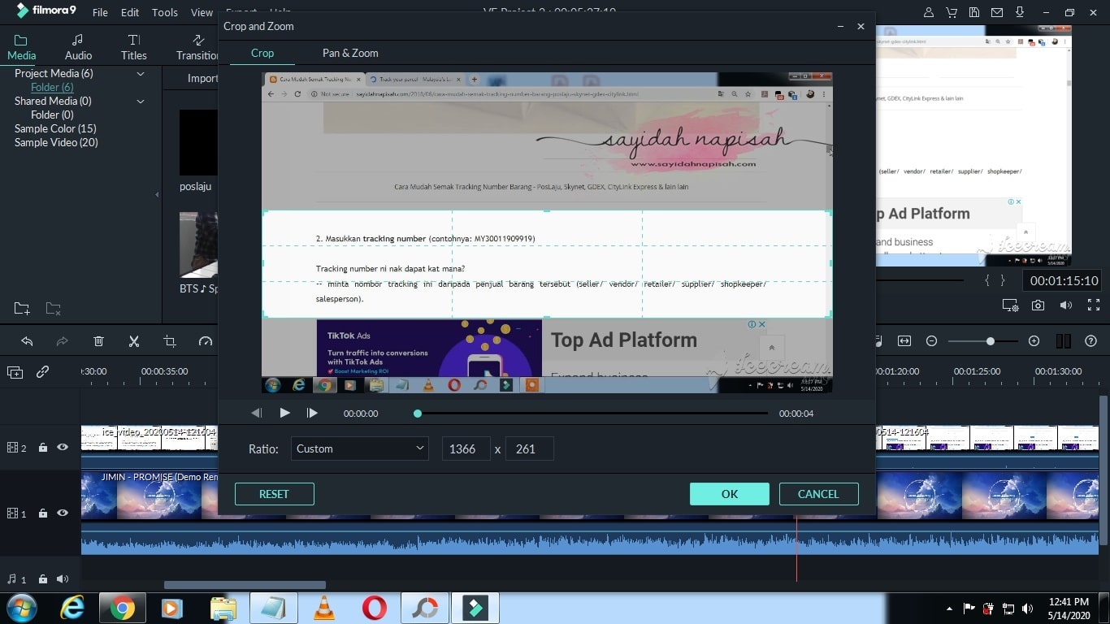Take snapshot with the camera icon
This screenshot has height=624, width=1110.
1038,305
